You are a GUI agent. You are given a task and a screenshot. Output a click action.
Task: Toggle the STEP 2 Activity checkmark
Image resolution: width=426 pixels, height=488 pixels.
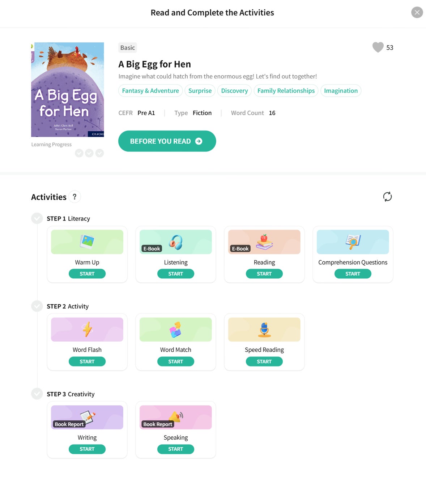tap(37, 306)
